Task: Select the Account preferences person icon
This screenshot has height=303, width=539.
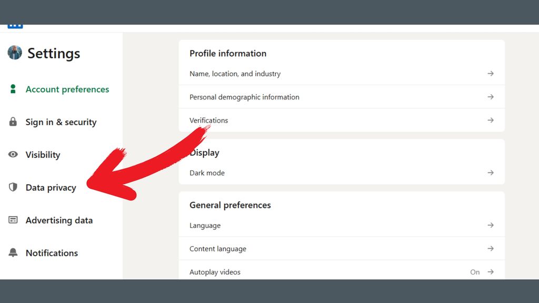Action: (x=13, y=89)
